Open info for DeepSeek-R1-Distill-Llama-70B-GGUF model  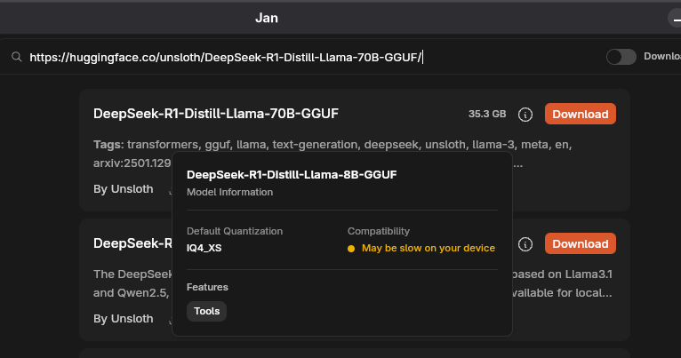[x=525, y=115]
